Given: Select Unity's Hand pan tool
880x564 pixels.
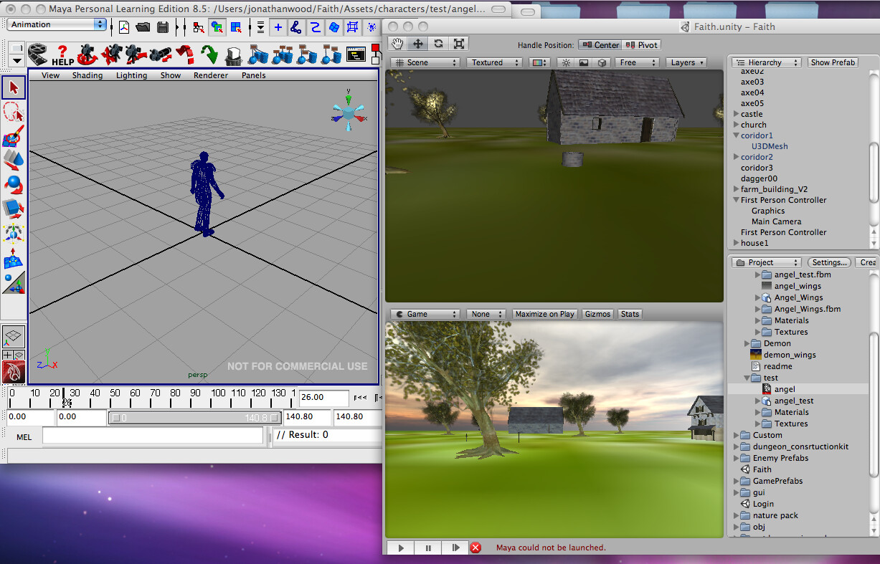Looking at the screenshot, I should point(397,43).
